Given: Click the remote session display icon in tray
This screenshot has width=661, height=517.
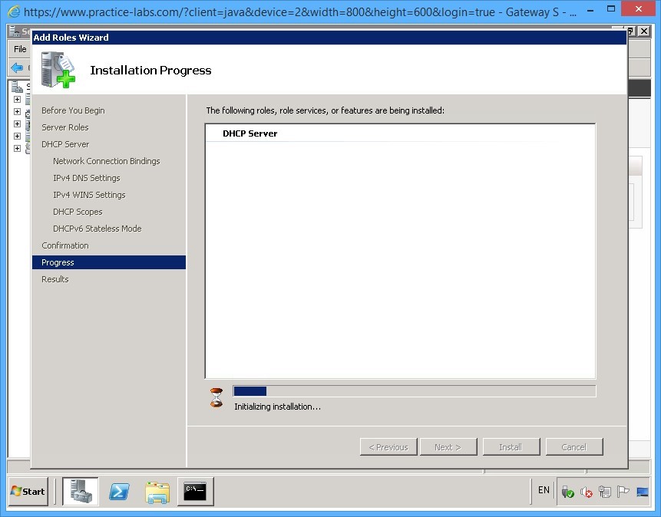Looking at the screenshot, I should click(643, 492).
